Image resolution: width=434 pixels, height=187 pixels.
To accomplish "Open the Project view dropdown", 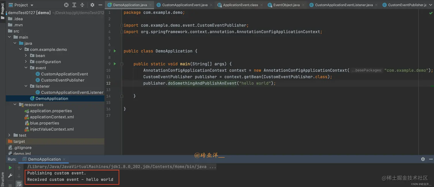I will click(21, 5).
